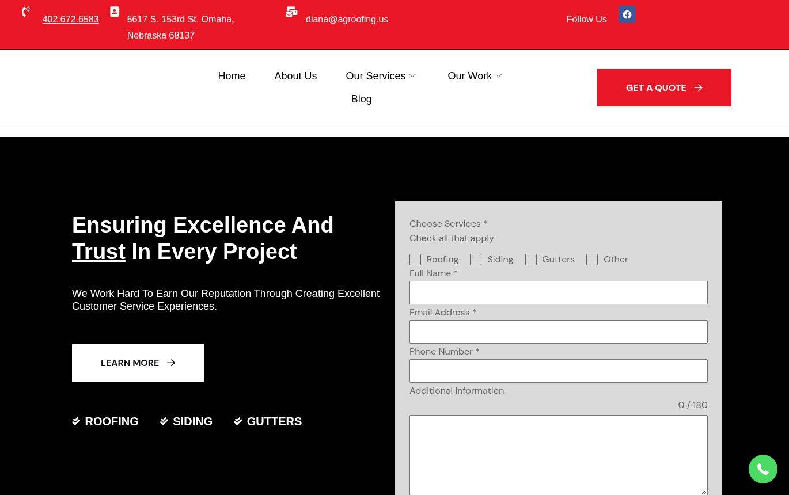Click the GET A QUOTE button

(664, 87)
